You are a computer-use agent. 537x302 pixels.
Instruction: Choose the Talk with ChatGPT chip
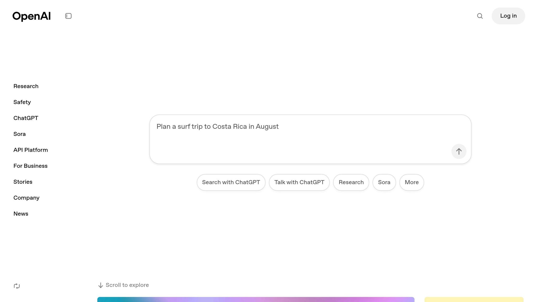(x=299, y=182)
